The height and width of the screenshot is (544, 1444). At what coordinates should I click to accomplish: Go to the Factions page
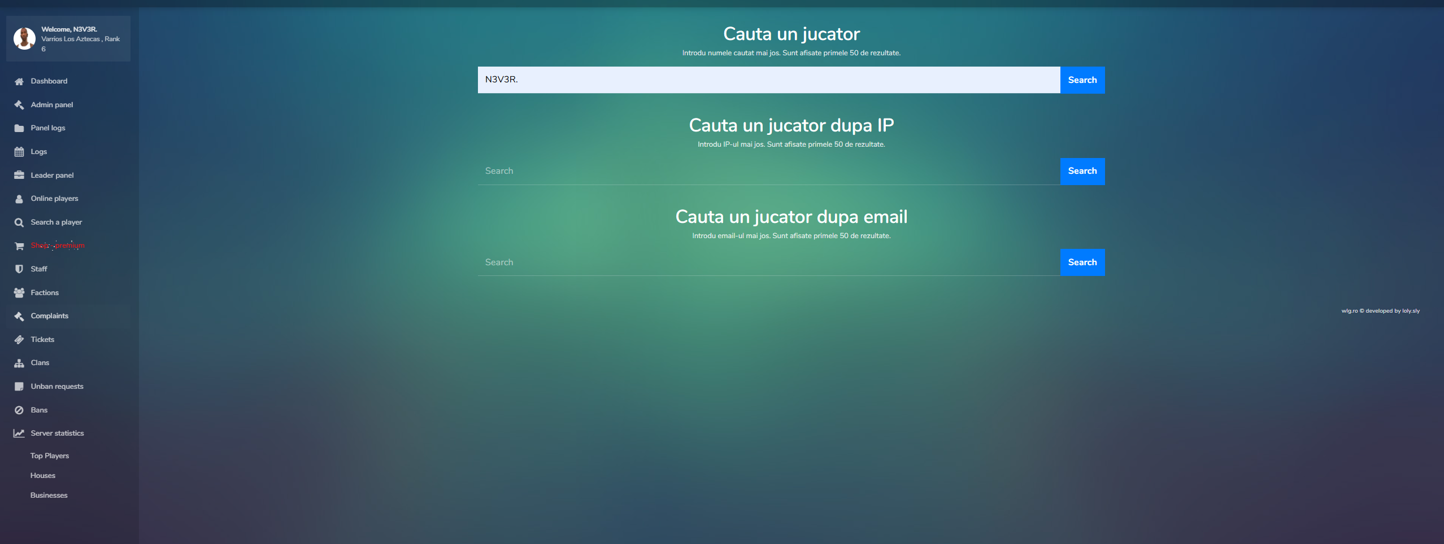coord(45,293)
